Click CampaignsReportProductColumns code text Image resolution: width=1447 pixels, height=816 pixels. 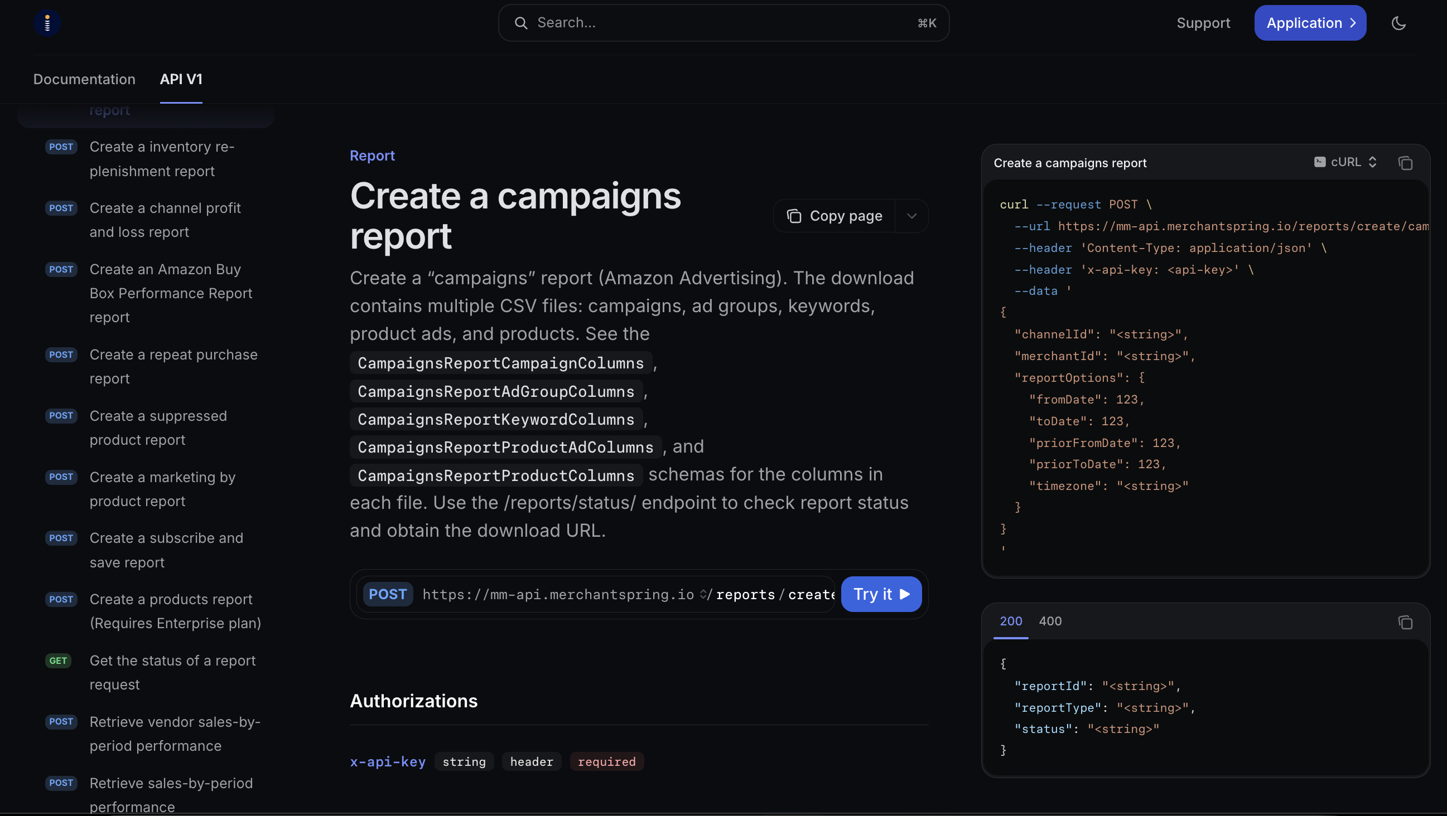click(496, 476)
